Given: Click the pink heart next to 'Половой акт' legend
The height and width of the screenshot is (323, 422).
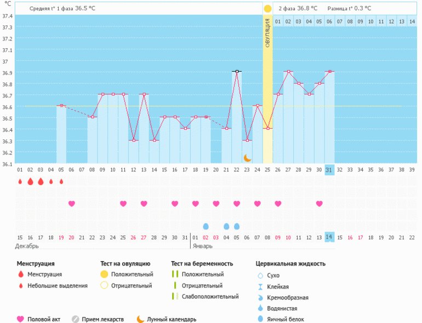Looking at the screenshot, I should pos(21,319).
